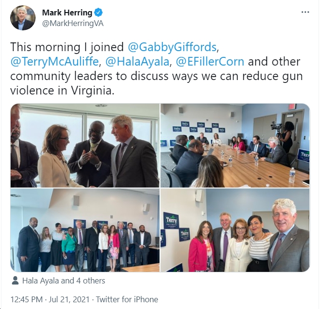Click the blue verified badge icon
The width and height of the screenshot is (321, 309).
98,13
